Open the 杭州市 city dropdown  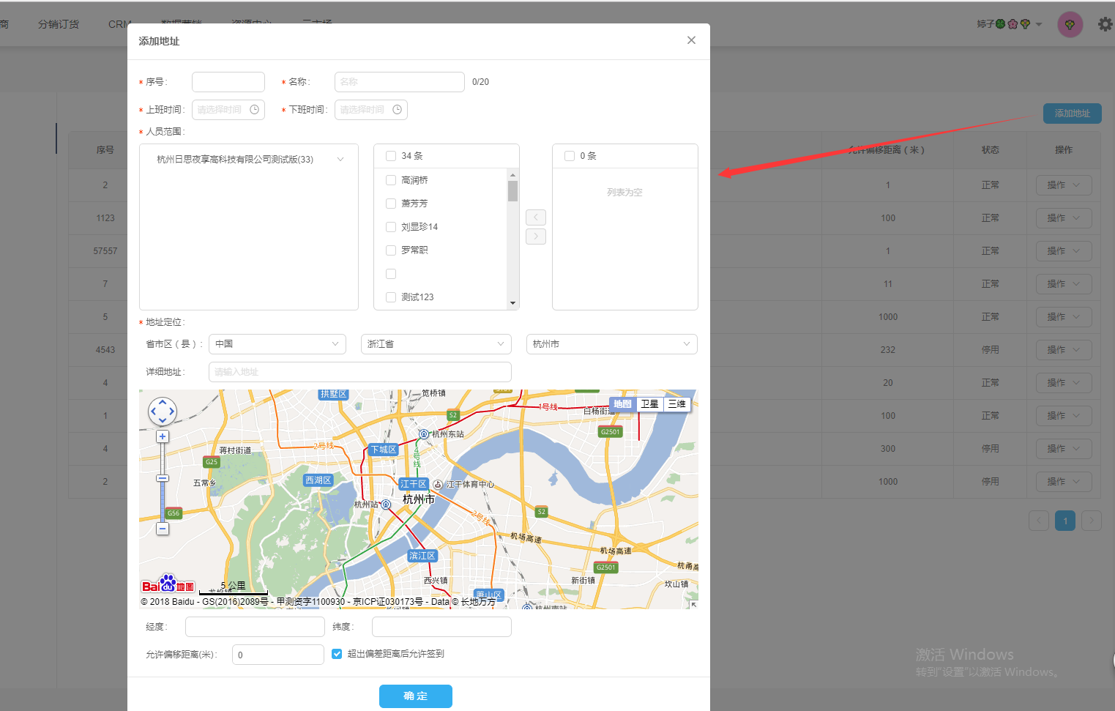click(x=611, y=344)
